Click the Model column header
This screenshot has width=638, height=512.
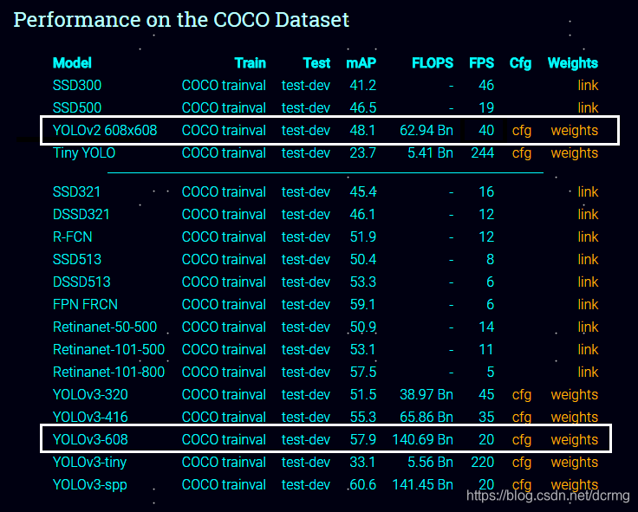click(x=72, y=63)
